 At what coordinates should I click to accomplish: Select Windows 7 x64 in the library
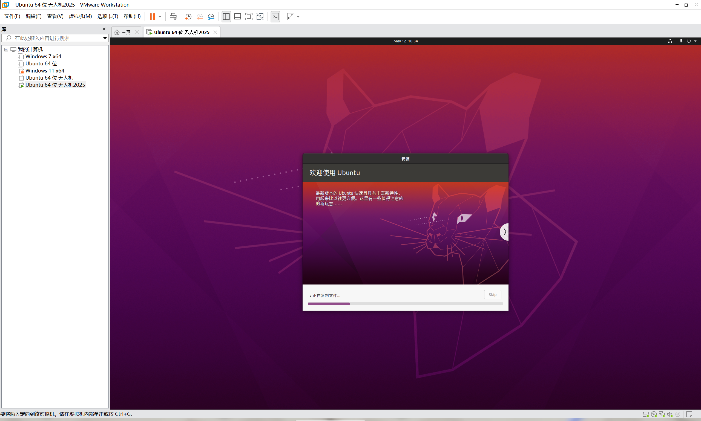coord(43,56)
